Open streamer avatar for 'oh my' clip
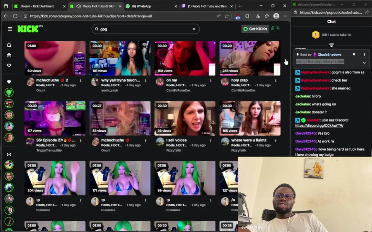The width and height of the screenshot is (372, 232). point(160,82)
